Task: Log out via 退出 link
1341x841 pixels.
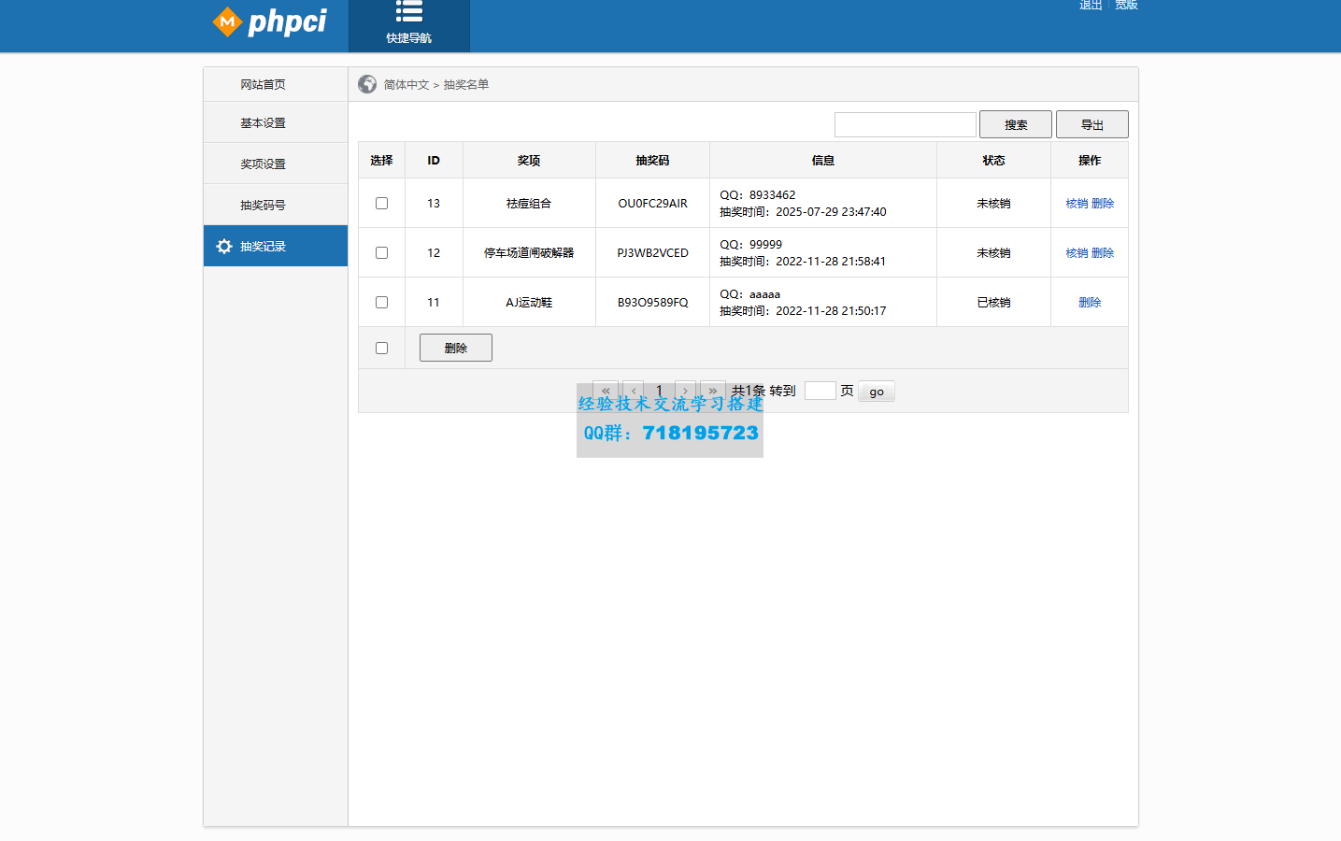Action: 1090,5
